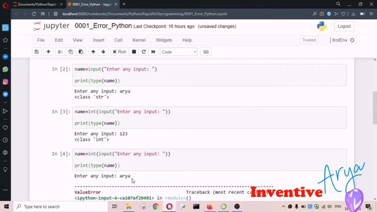
Task: Open the command palette keyboard icon
Action: pos(206,52)
